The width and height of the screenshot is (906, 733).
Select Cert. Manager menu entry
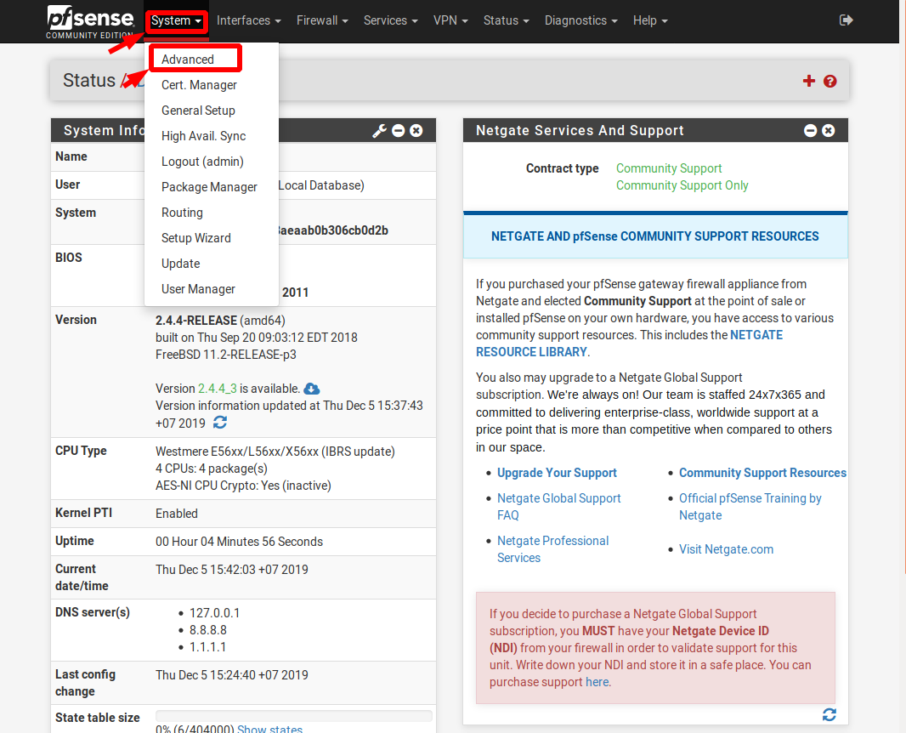200,85
